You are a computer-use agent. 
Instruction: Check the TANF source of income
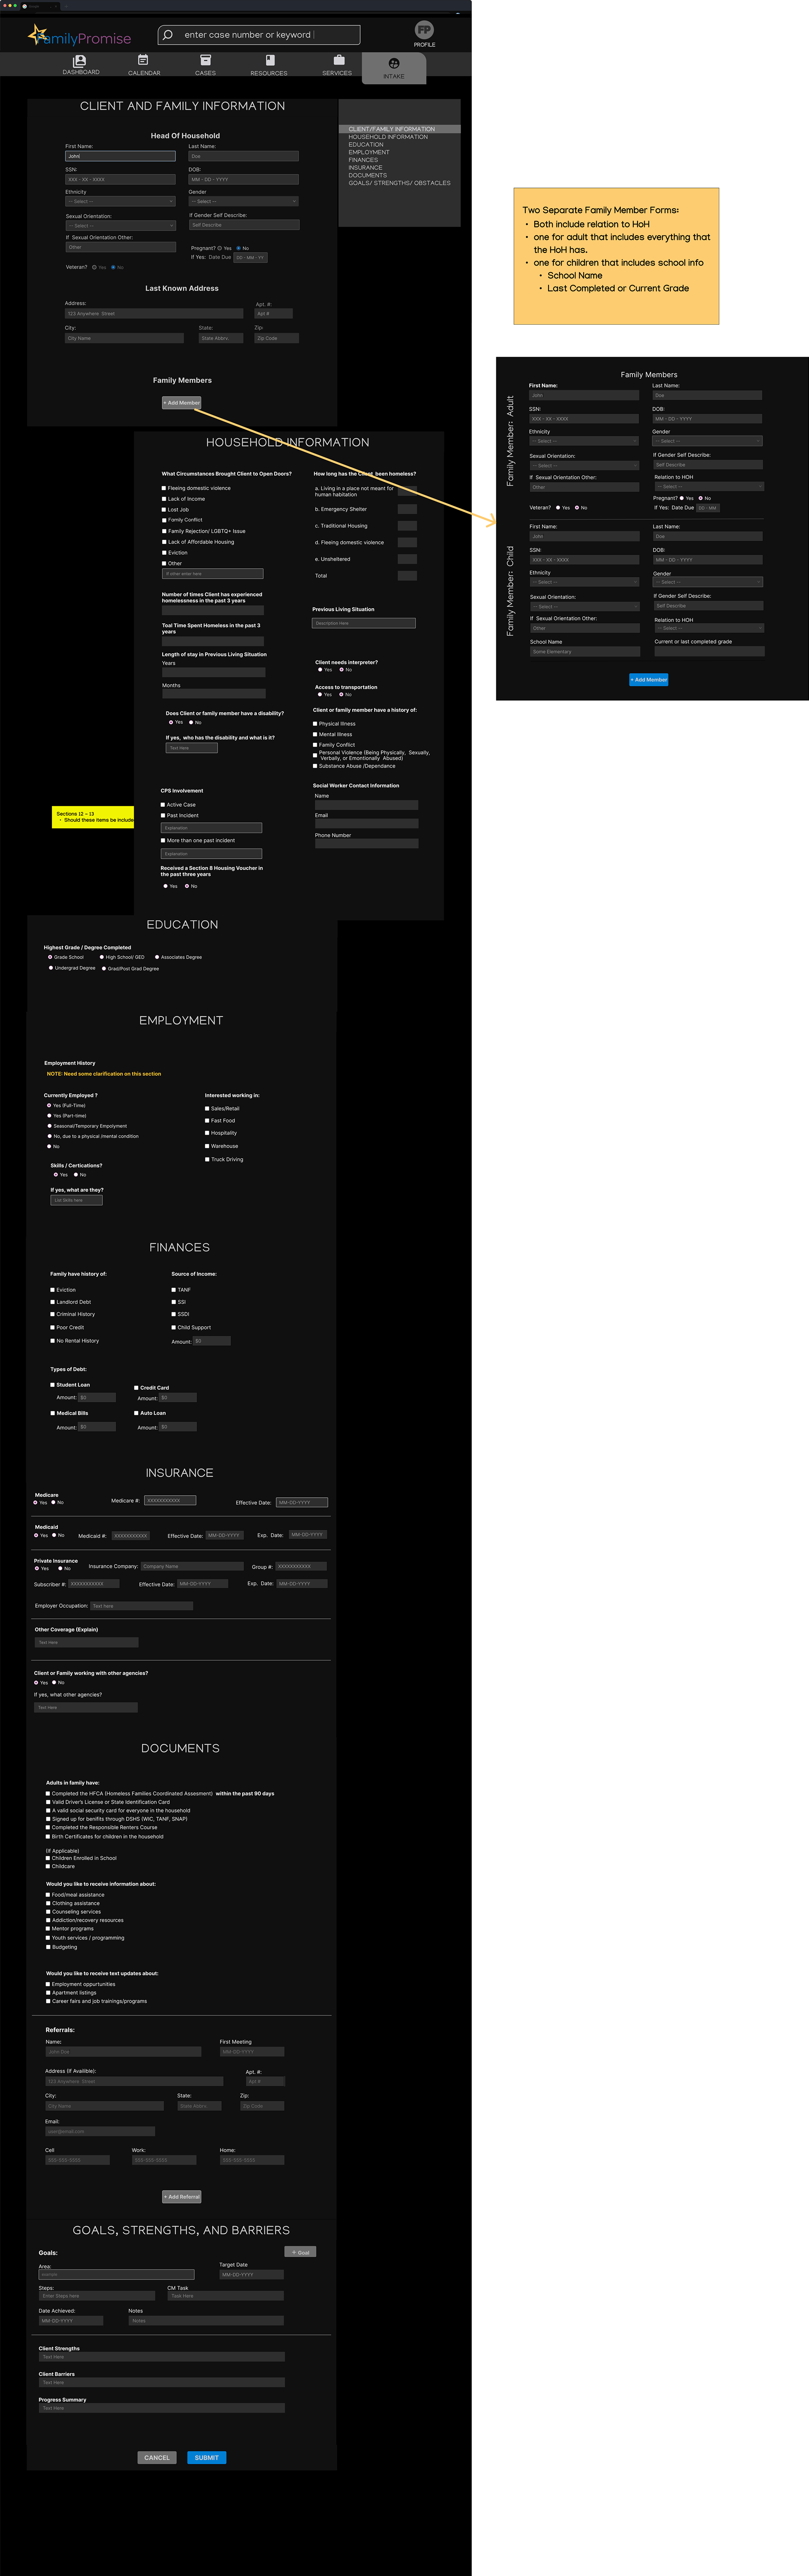(174, 1290)
